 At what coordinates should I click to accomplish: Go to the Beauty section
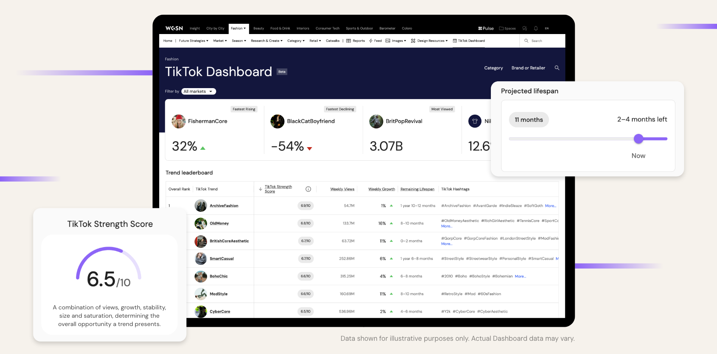259,28
